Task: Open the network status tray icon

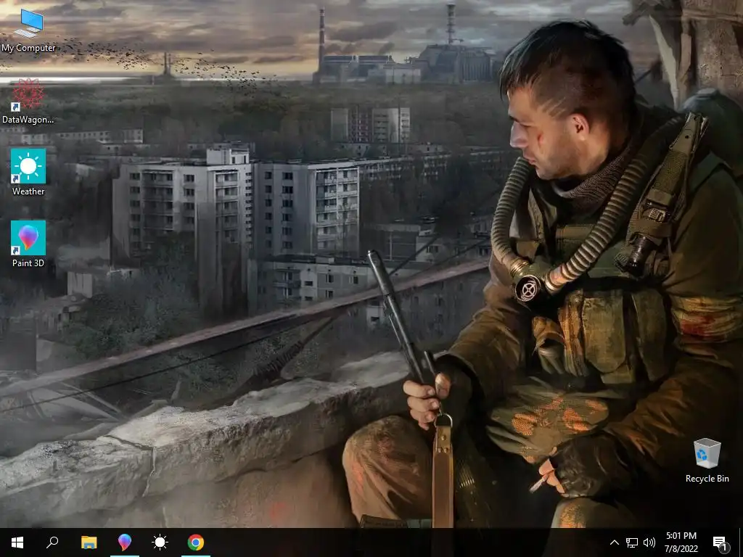Action: 632,542
